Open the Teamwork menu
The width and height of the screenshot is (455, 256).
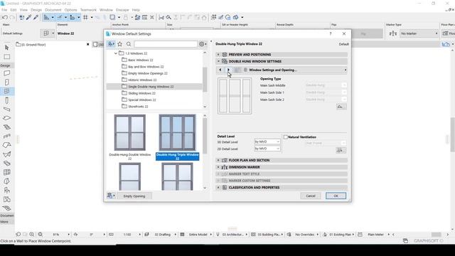pyautogui.click(x=88, y=10)
